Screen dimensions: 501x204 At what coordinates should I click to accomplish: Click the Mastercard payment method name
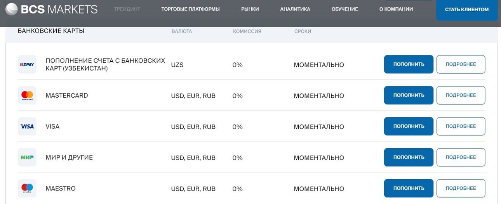(x=67, y=95)
